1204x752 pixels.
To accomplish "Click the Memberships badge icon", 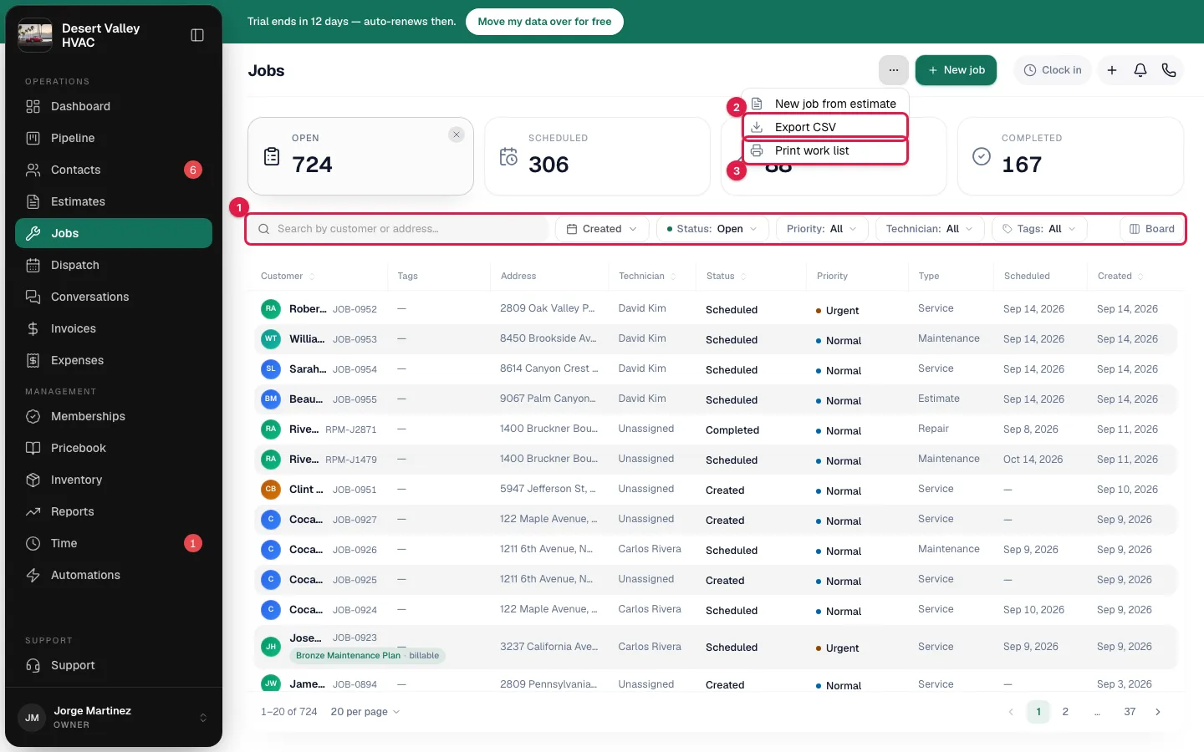I will pyautogui.click(x=33, y=416).
